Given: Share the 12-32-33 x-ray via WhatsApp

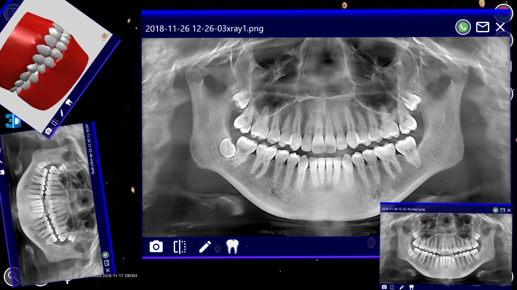Looking at the screenshot, I should pyautogui.click(x=495, y=210).
